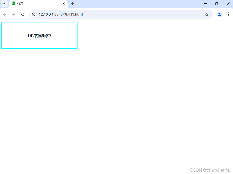The height and width of the screenshot is (174, 233).
Task: Expand the browser customize menu
Action: pyautogui.click(x=229, y=14)
